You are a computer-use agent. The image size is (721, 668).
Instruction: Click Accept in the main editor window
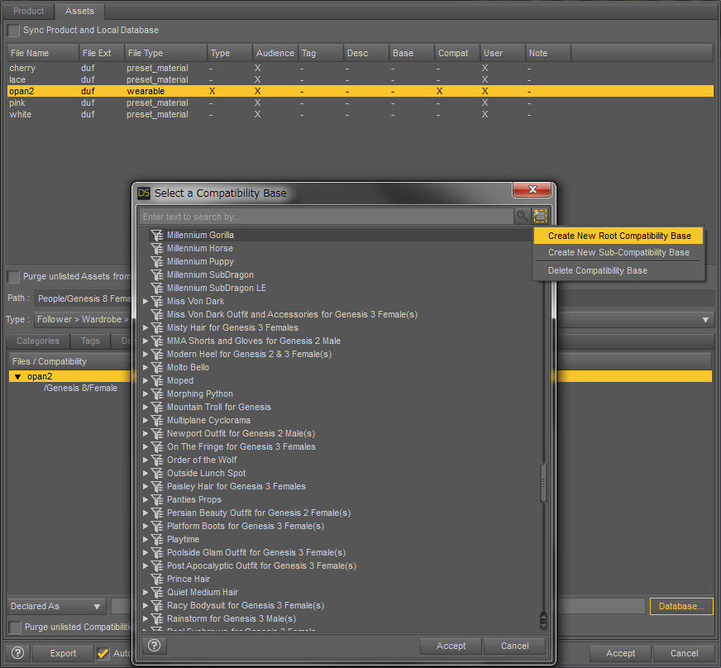click(620, 653)
